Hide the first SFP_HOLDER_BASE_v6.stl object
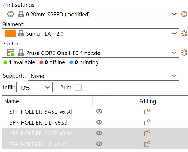This screenshot has height=152, width=188. pos(99,112)
